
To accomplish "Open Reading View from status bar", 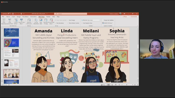I will (116, 85).
